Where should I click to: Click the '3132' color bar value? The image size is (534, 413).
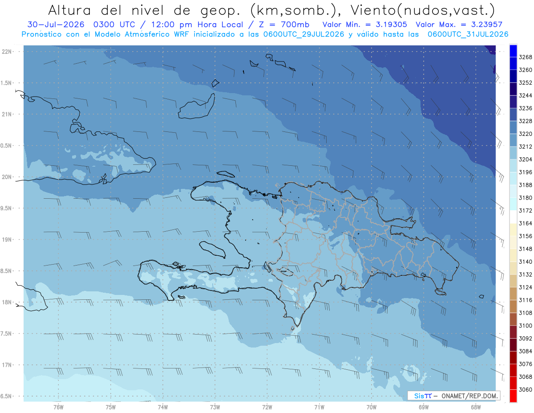(x=526, y=274)
